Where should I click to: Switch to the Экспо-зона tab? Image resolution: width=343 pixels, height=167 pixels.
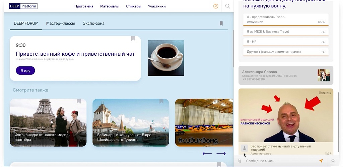coord(94,23)
